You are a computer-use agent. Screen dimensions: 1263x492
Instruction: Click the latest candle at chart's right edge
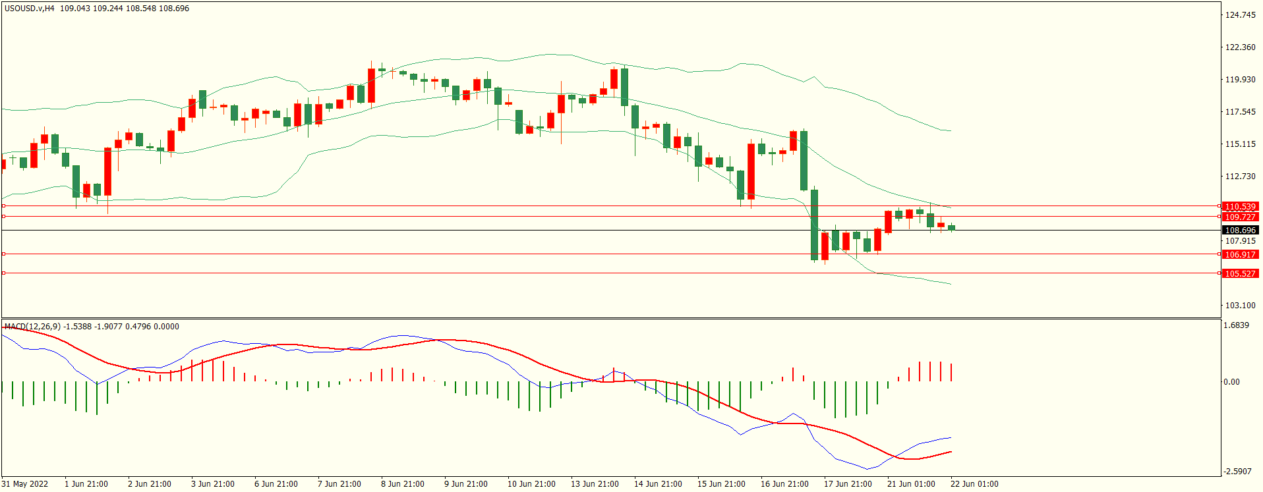pos(951,228)
